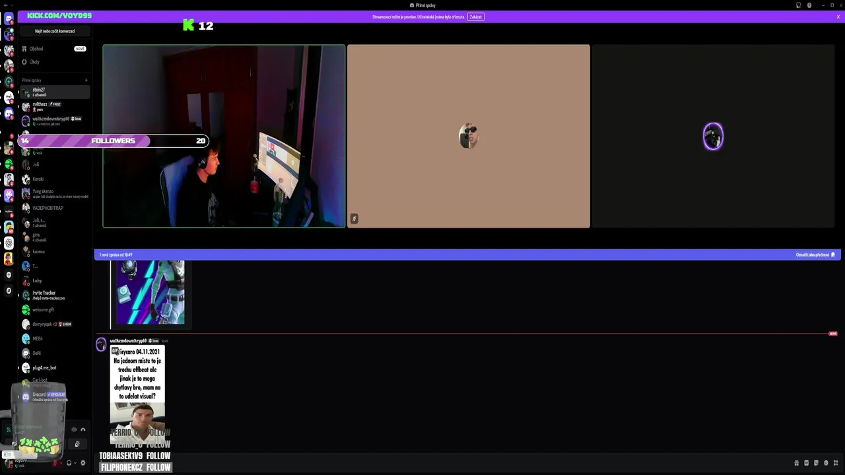The width and height of the screenshot is (845, 475).
Task: Open the domynyqek <3 direct message
Action: point(55,324)
